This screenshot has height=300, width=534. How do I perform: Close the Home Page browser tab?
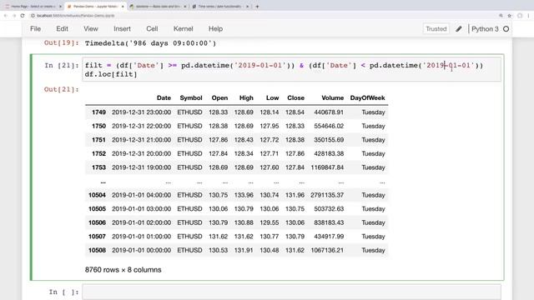point(60,7)
